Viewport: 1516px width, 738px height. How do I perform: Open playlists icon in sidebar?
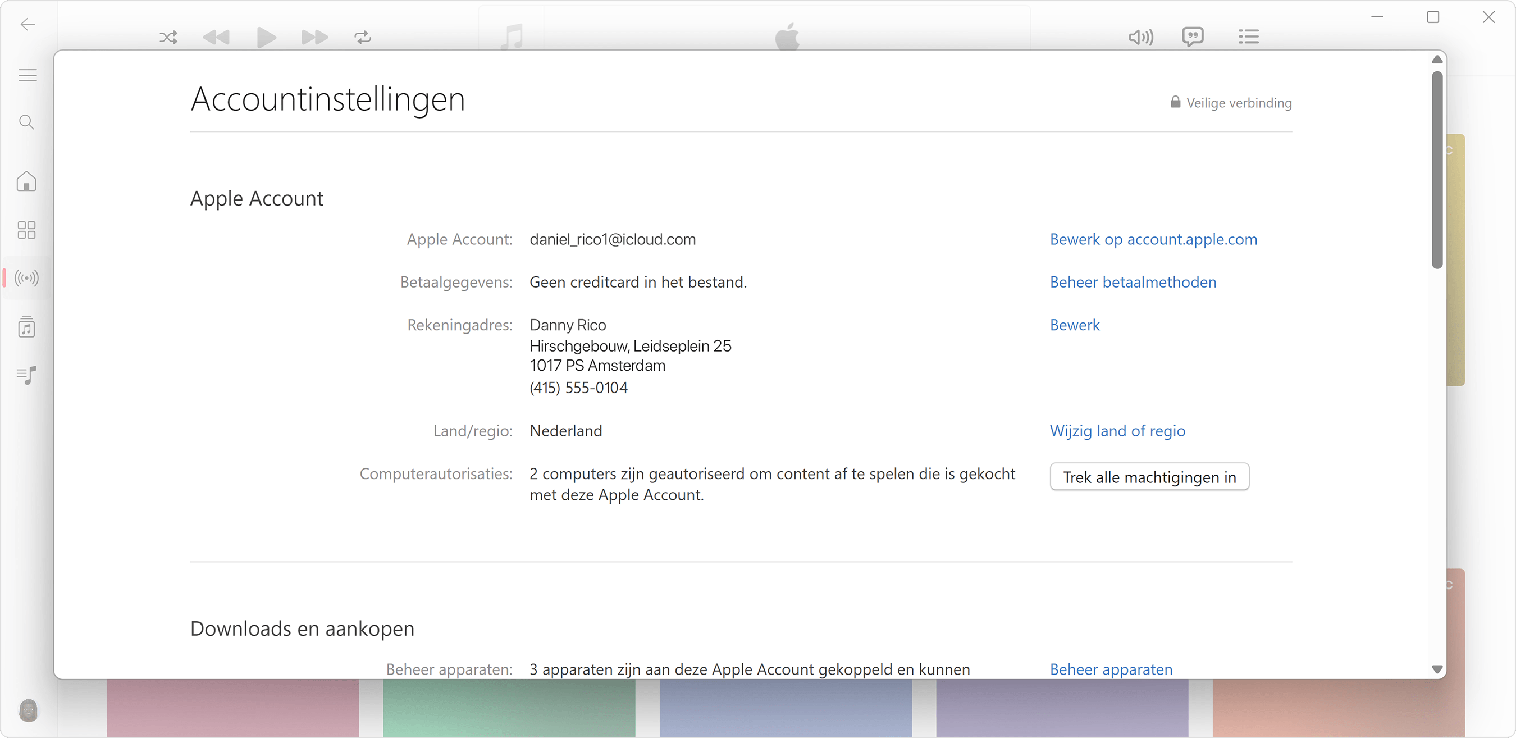[26, 375]
